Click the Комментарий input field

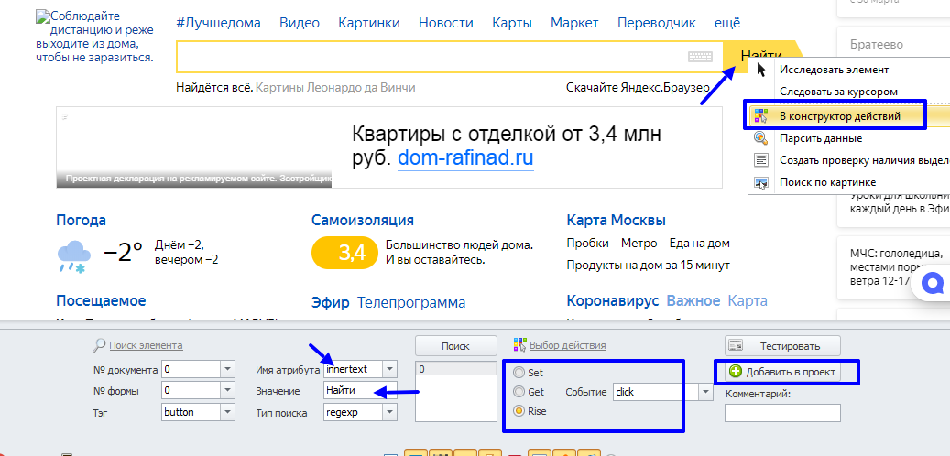pos(782,412)
